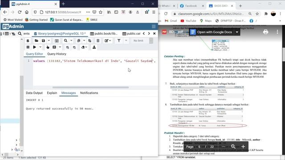This screenshot has width=285, height=160.
Task: Open Getting Started bookmark in Firefox
Action: click(x=36, y=20)
